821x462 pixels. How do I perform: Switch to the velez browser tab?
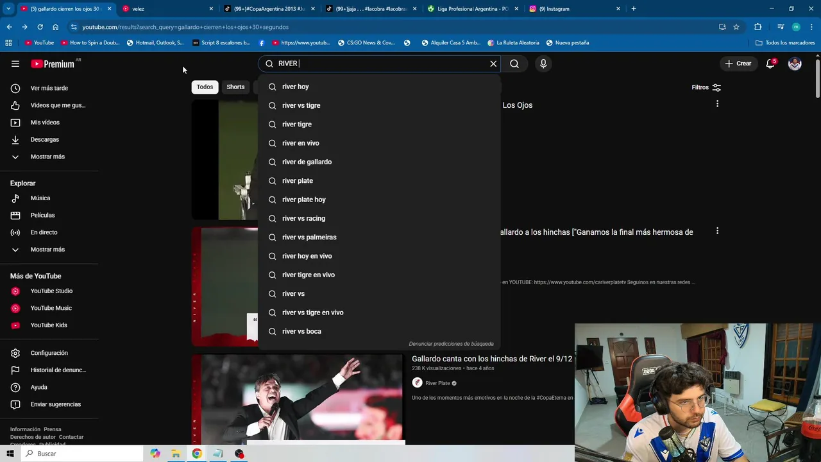168,9
